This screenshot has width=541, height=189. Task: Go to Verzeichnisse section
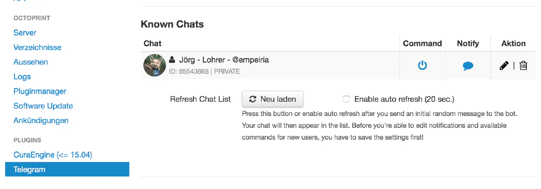click(37, 47)
